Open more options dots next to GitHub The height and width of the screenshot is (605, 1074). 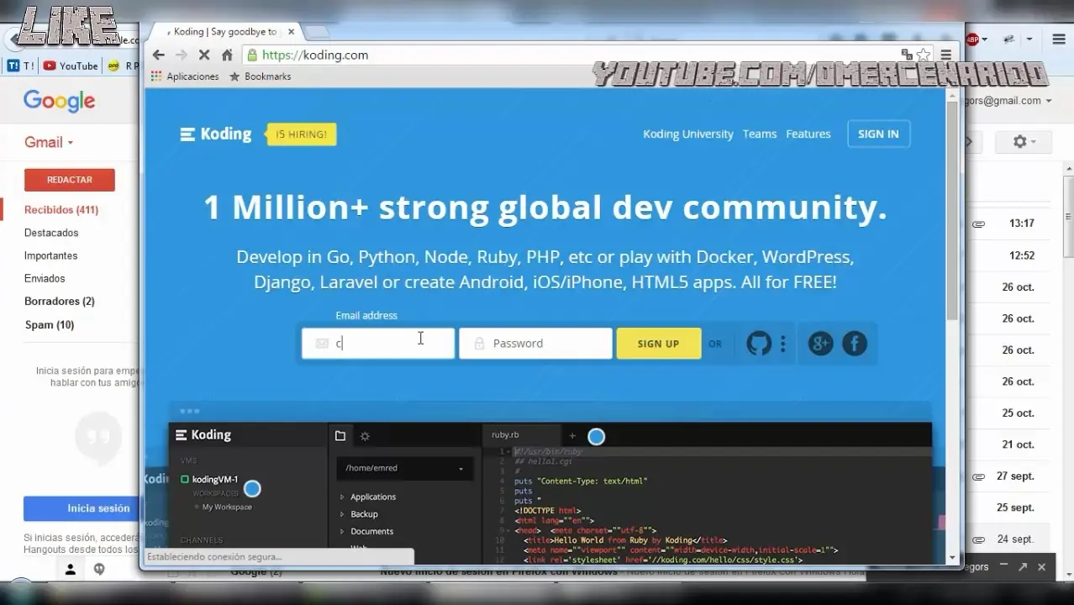click(783, 343)
